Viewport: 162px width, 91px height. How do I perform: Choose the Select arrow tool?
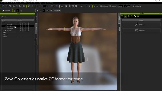(45, 6)
